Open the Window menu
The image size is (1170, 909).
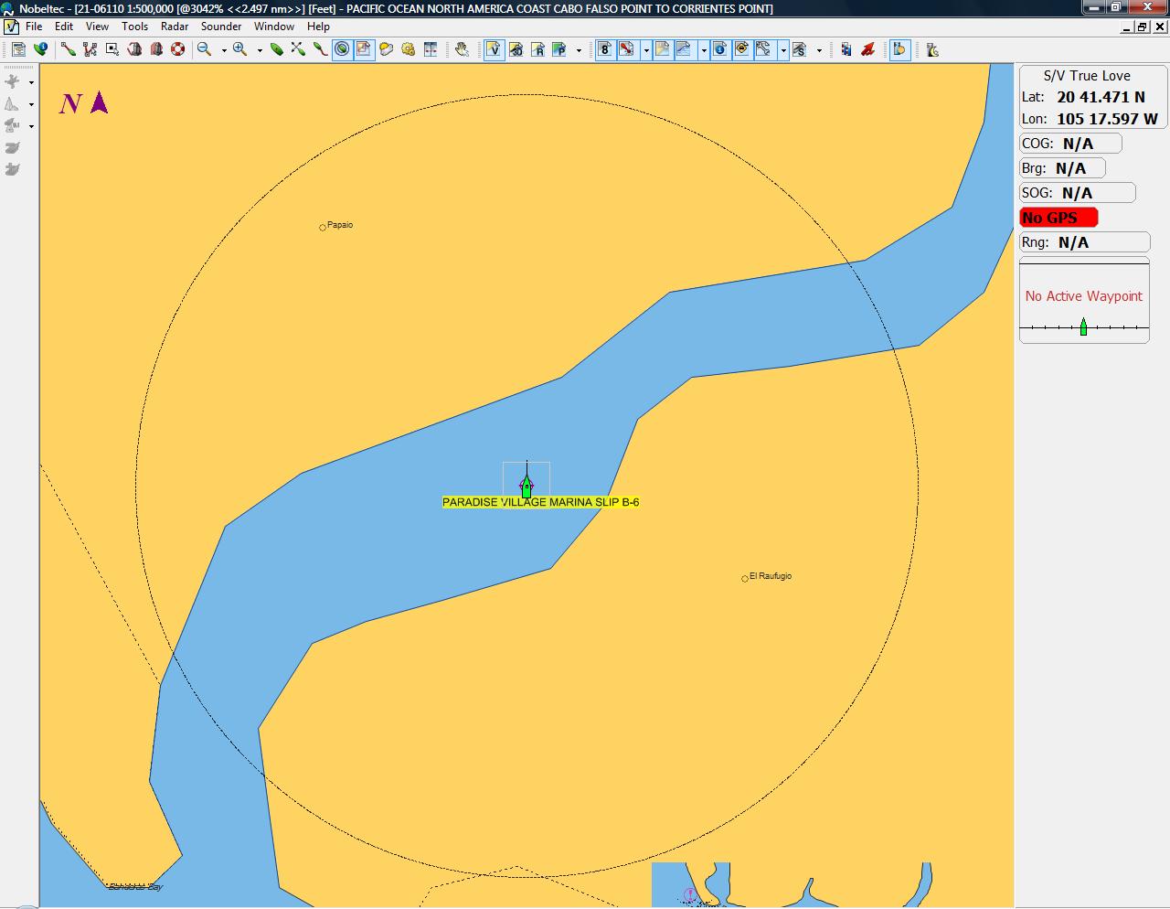(x=274, y=27)
